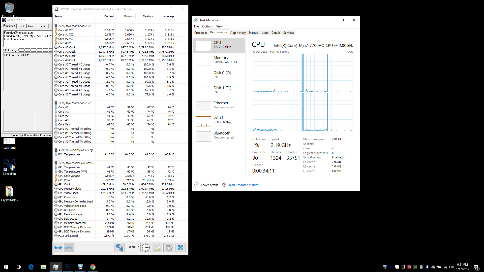484x272 pixels.
Task: Switch to App history tab
Action: [x=238, y=33]
